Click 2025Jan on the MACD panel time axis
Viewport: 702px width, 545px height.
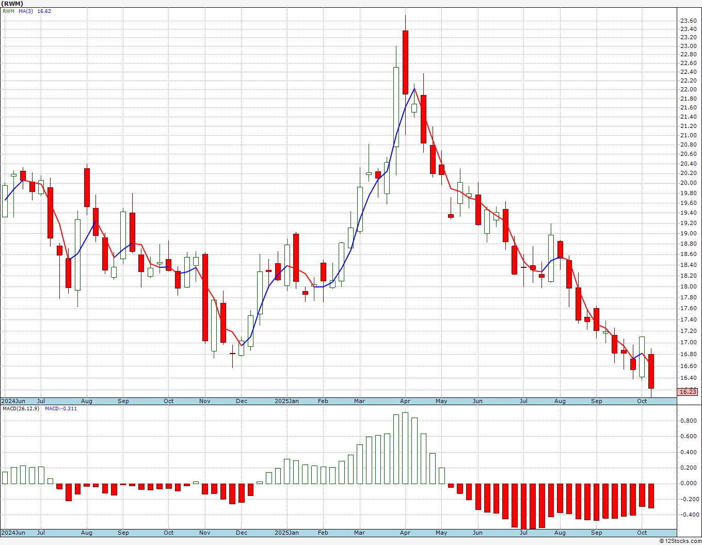click(x=286, y=533)
